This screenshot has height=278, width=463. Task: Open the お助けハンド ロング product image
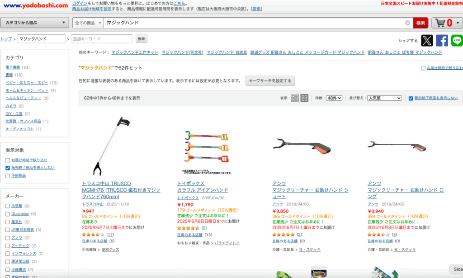click(397, 146)
